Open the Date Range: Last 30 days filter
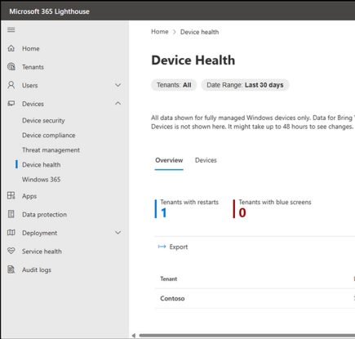 coord(245,85)
